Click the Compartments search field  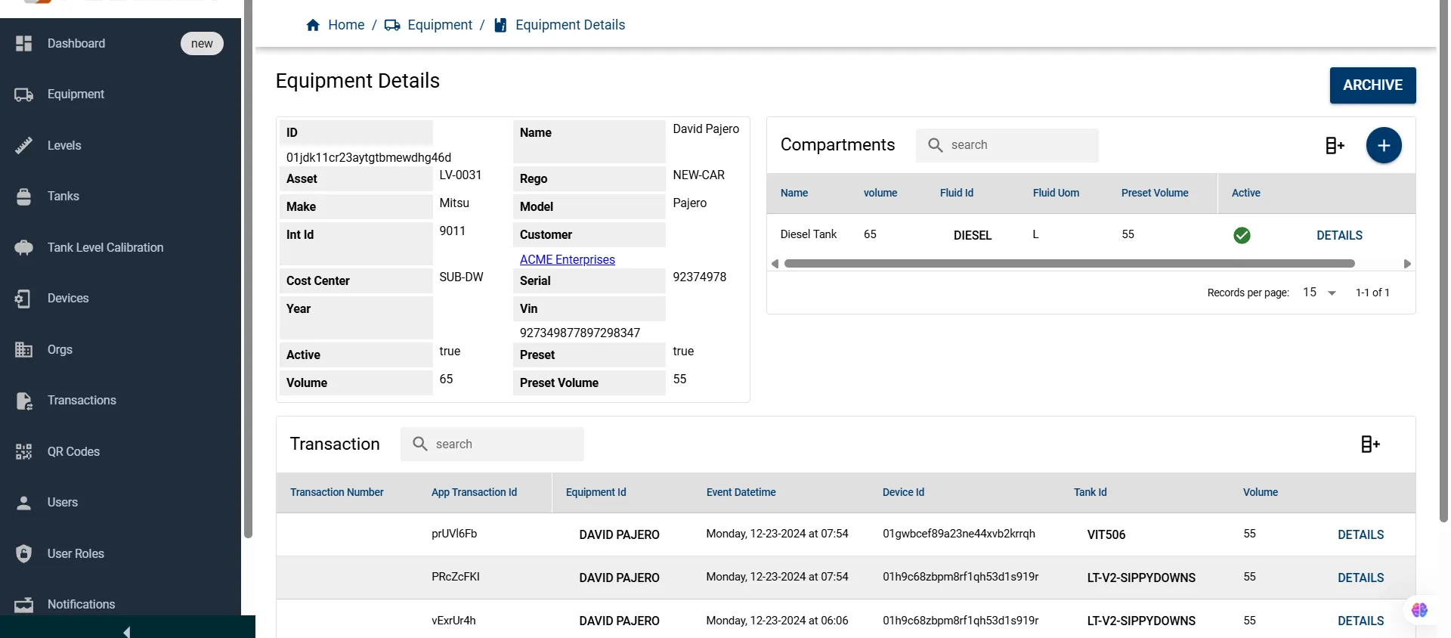1007,145
